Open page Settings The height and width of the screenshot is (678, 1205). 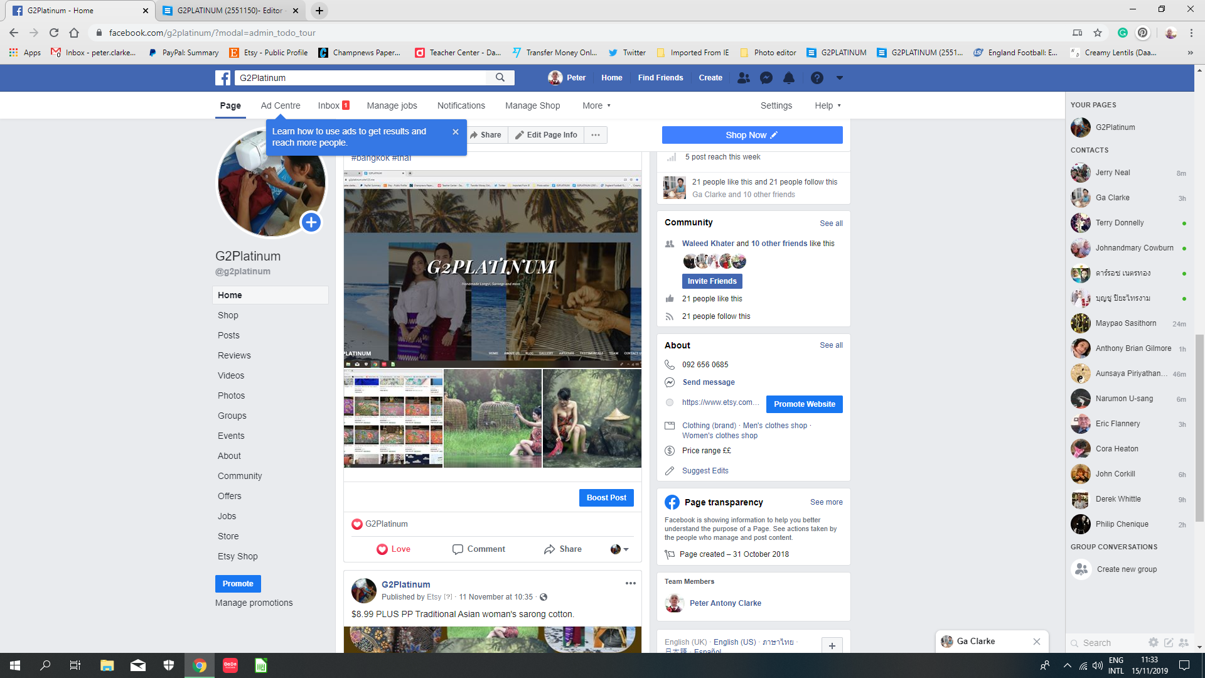[776, 105]
